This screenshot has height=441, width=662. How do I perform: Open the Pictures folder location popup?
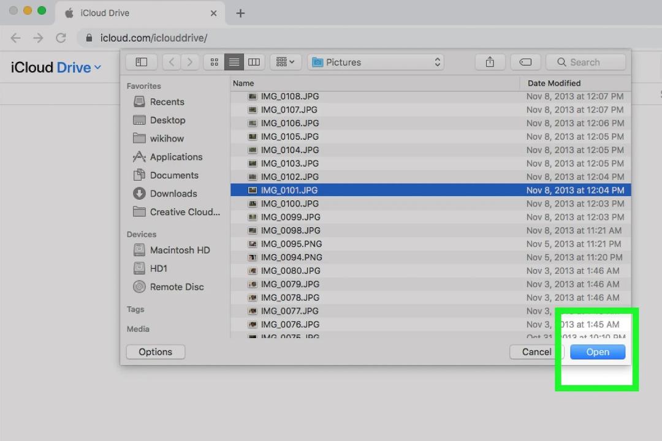click(376, 62)
